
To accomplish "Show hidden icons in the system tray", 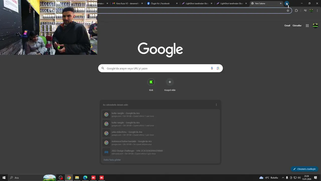I will [283, 178].
